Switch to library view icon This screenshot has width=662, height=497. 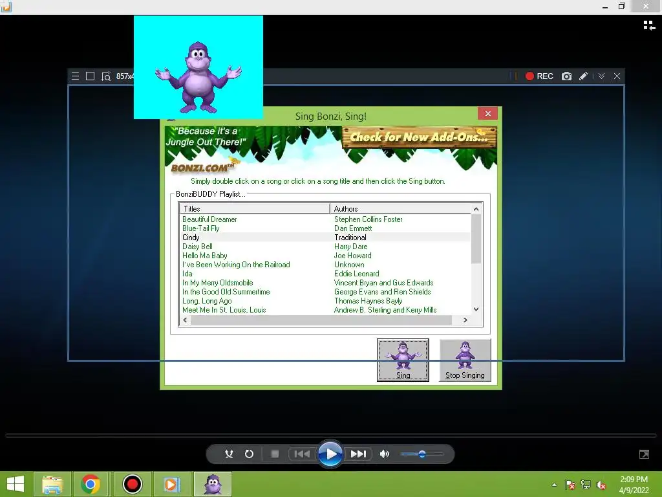click(x=649, y=25)
